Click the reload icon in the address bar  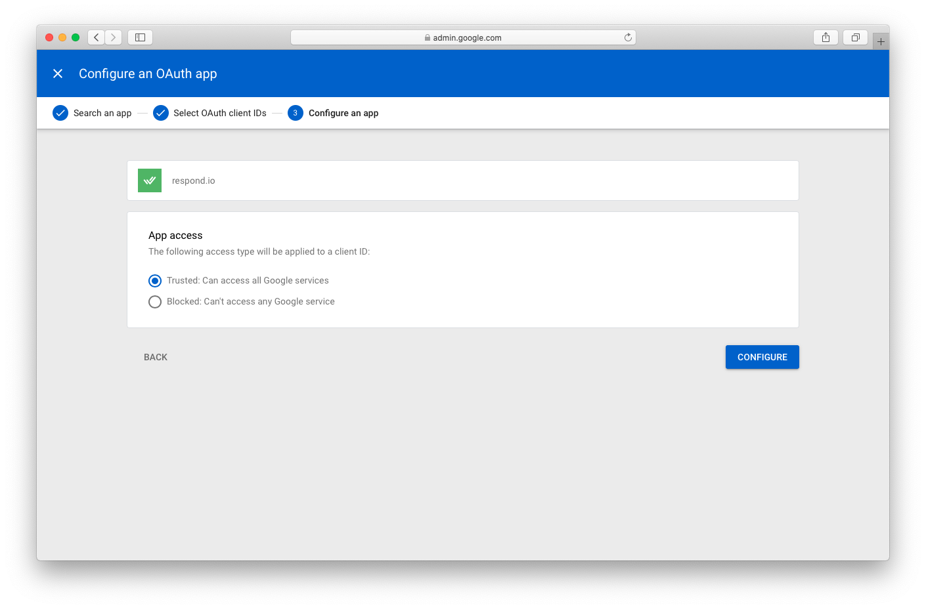point(628,37)
